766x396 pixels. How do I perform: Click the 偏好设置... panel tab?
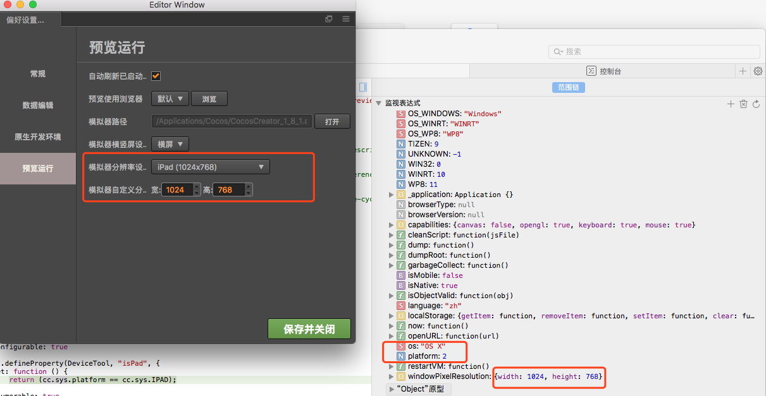pyautogui.click(x=30, y=20)
